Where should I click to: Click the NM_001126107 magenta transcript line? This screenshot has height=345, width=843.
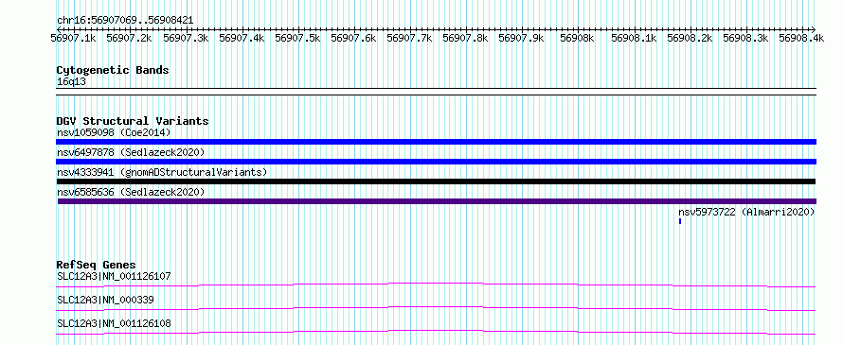pos(436,285)
